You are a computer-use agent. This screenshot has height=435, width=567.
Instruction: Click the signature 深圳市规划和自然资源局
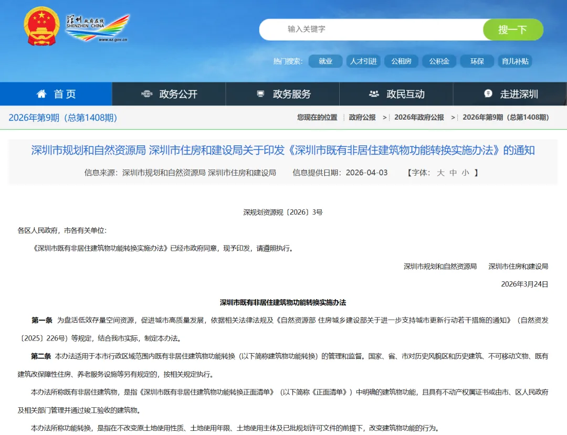[440, 267]
